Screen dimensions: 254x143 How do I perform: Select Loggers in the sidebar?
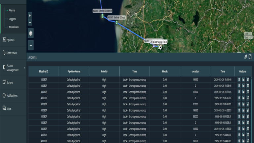(x=12, y=19)
